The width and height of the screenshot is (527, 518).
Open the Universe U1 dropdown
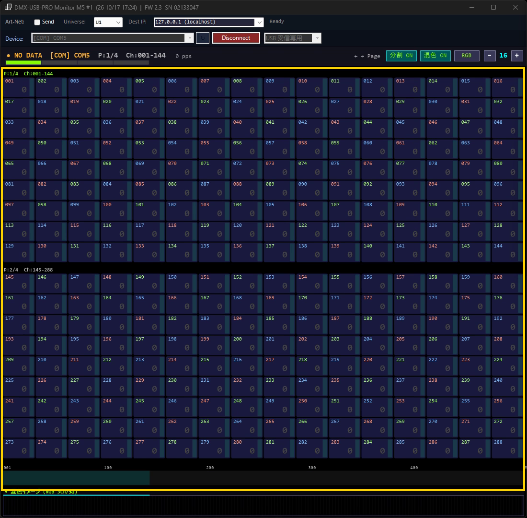[108, 22]
